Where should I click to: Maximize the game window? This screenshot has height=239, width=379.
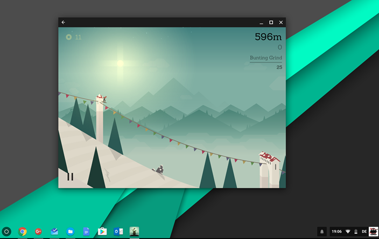coord(271,22)
